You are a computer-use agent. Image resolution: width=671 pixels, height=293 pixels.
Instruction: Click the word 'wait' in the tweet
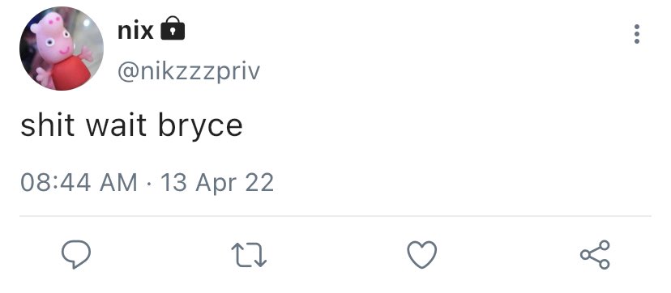click(116, 125)
